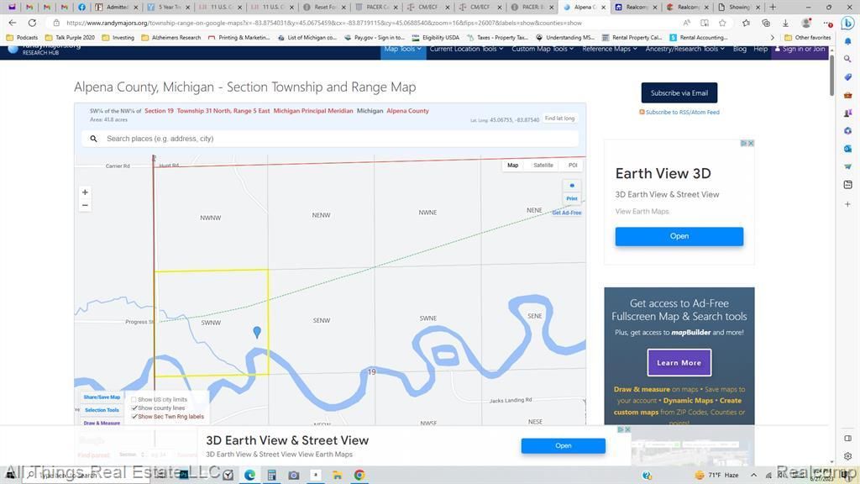Image resolution: width=860 pixels, height=484 pixels.
Task: Click the my-location dot button above Print
Action: pos(572,186)
